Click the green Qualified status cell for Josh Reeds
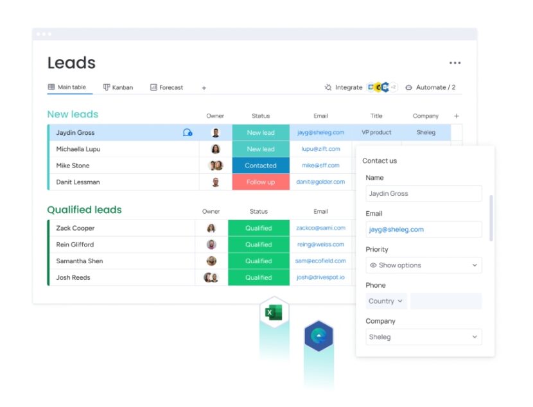Screen dimensions: 533x407 (260, 277)
